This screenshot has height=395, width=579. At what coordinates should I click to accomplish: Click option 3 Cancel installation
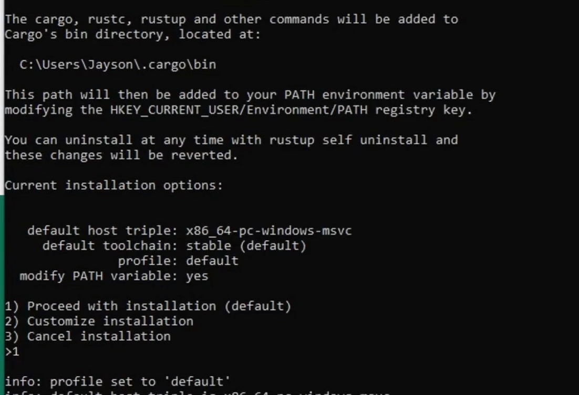point(88,336)
